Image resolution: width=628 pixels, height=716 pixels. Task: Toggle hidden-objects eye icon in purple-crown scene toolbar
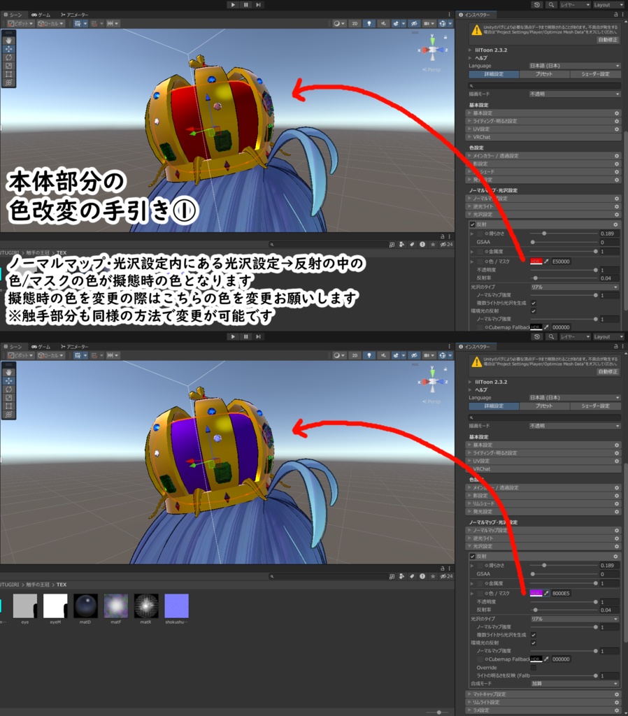[414, 355]
